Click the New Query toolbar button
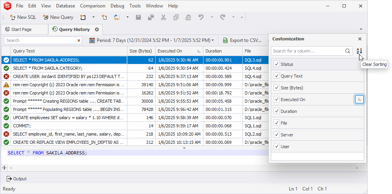The width and height of the screenshot is (392, 194). (58, 17)
